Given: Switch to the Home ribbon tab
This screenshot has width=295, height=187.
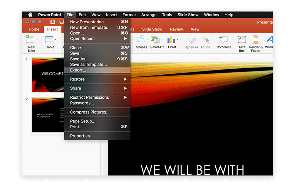Looking at the screenshot, I should click(x=34, y=29).
